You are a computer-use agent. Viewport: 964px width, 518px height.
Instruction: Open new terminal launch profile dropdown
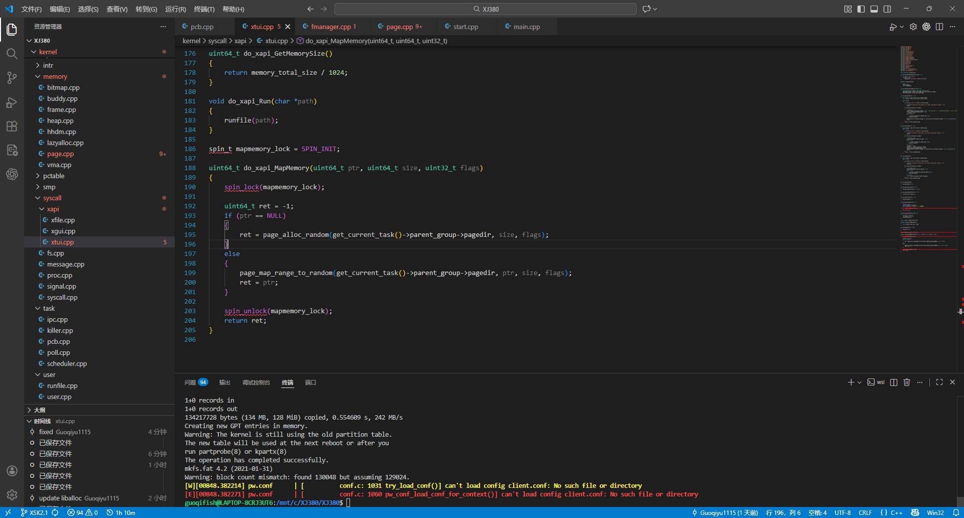[860, 382]
